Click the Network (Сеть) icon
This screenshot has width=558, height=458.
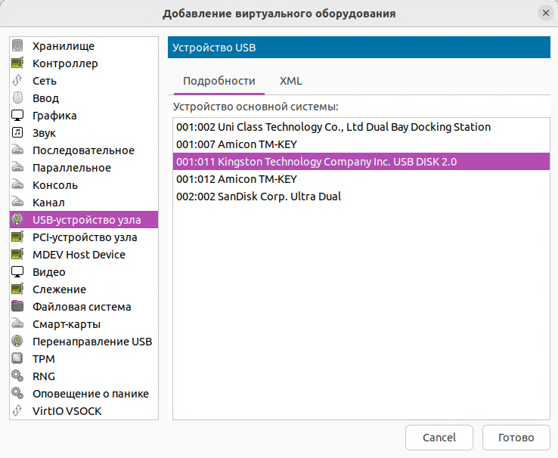pyautogui.click(x=17, y=81)
